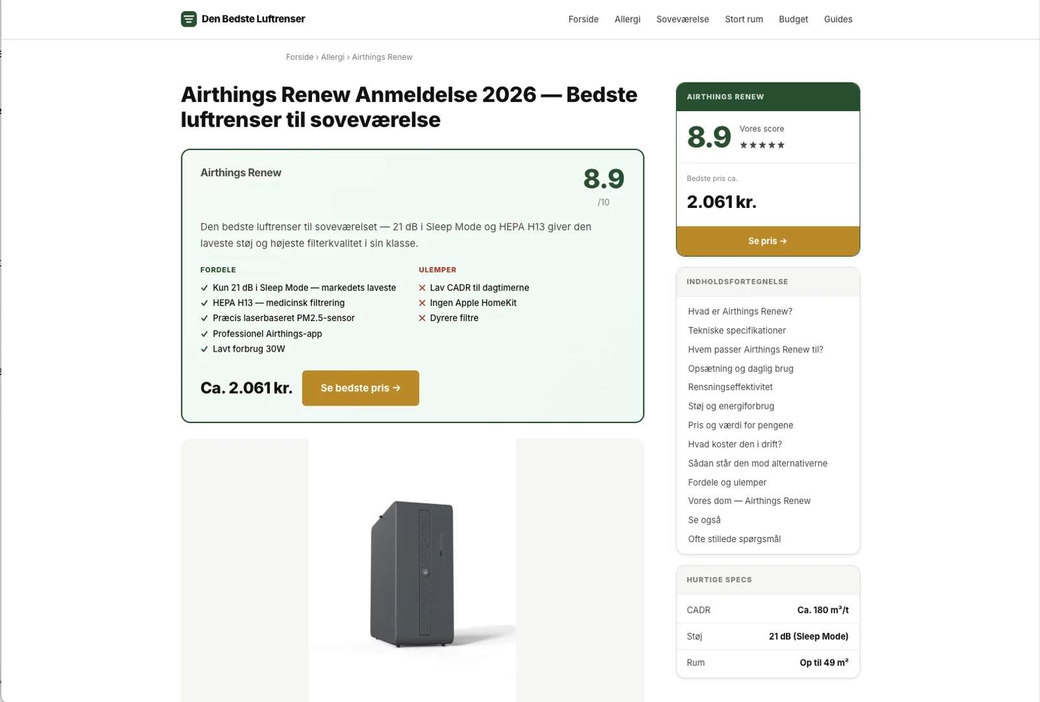Click the Allergi breadcrumb link
Screen dimensions: 1040x702
pos(332,57)
